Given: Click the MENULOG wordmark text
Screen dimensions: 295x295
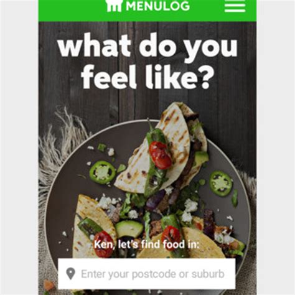Looking at the screenshot, I should click(157, 6).
